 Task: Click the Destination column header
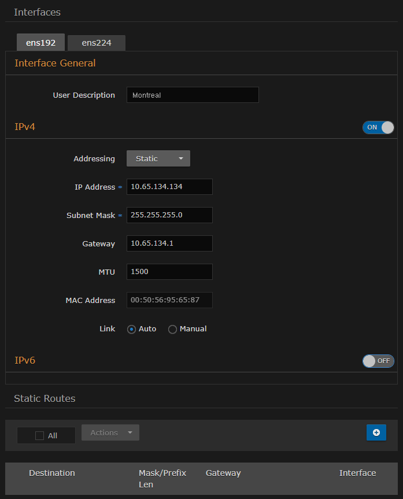tap(52, 473)
